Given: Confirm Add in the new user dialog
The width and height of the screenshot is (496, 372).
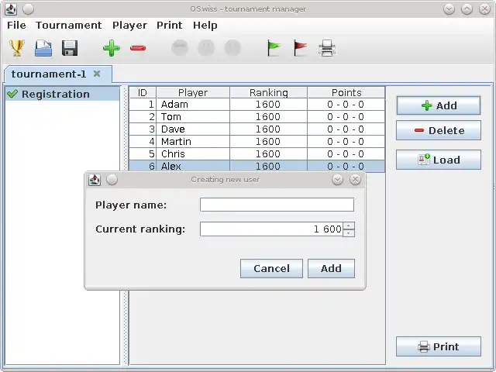Looking at the screenshot, I should [331, 269].
